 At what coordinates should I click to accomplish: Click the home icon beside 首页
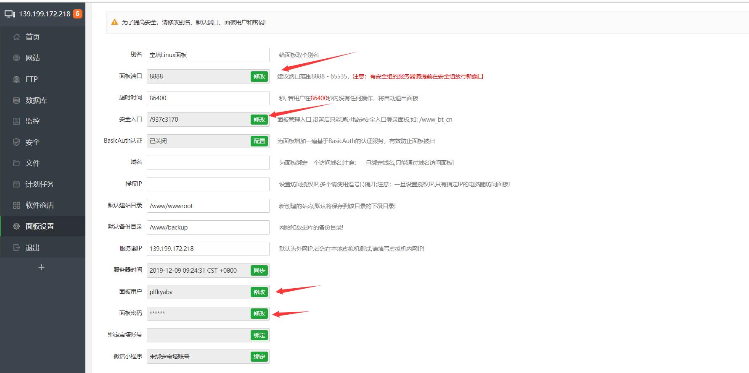click(16, 37)
